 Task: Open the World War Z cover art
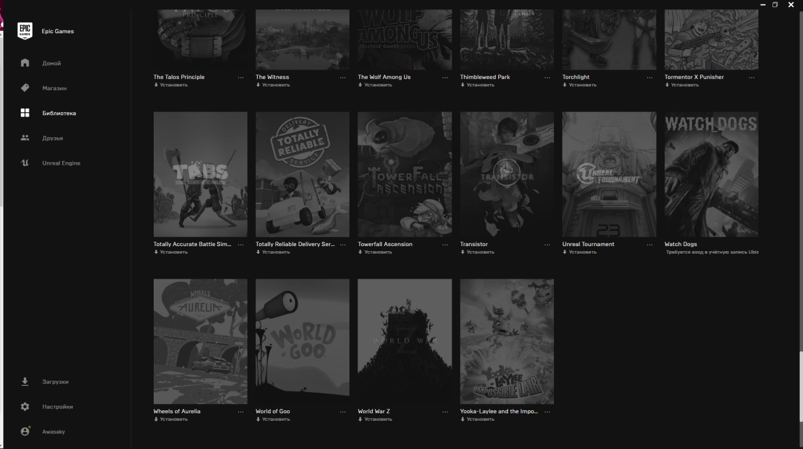[405, 342]
